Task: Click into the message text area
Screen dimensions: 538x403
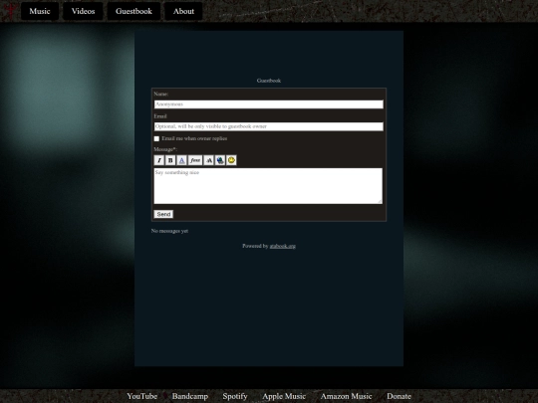Action: [x=268, y=186]
